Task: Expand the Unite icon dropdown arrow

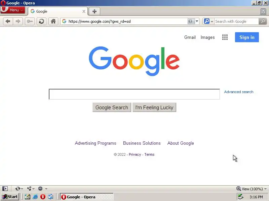Action: (x=33, y=189)
